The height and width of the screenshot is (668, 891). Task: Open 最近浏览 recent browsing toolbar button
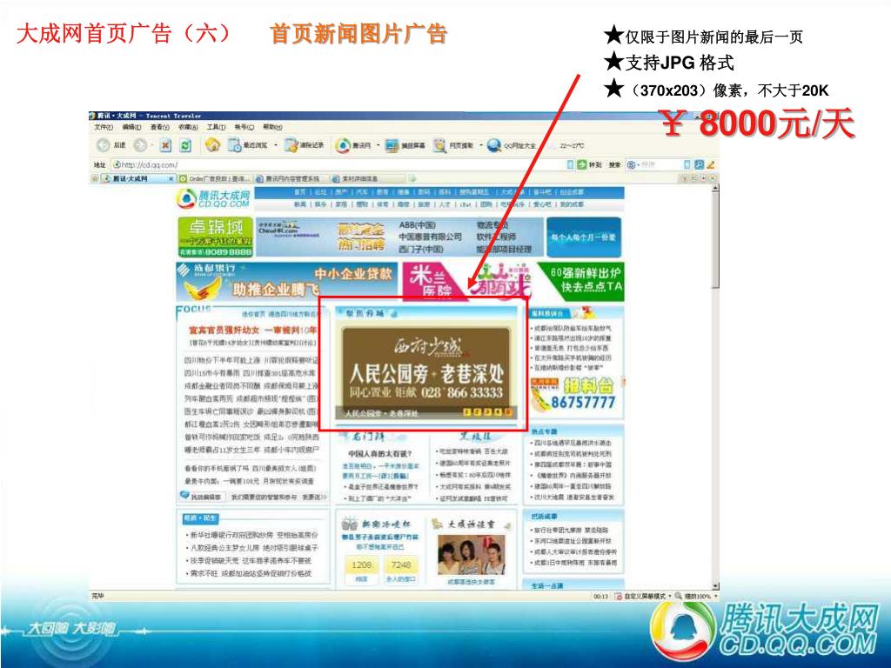click(248, 145)
